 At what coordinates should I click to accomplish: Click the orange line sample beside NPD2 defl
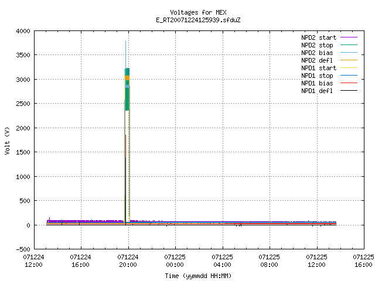coord(349,60)
